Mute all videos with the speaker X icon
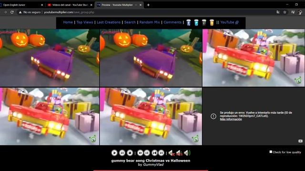This screenshot has height=171, width=305. (171, 153)
